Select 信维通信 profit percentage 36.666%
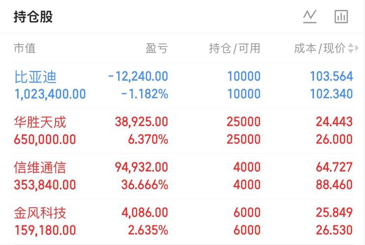Image resolution: width=365 pixels, height=245 pixels. 145,185
